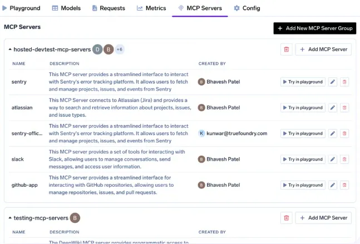Click the slack description text
This screenshot has width=360, height=244.
pos(117,159)
